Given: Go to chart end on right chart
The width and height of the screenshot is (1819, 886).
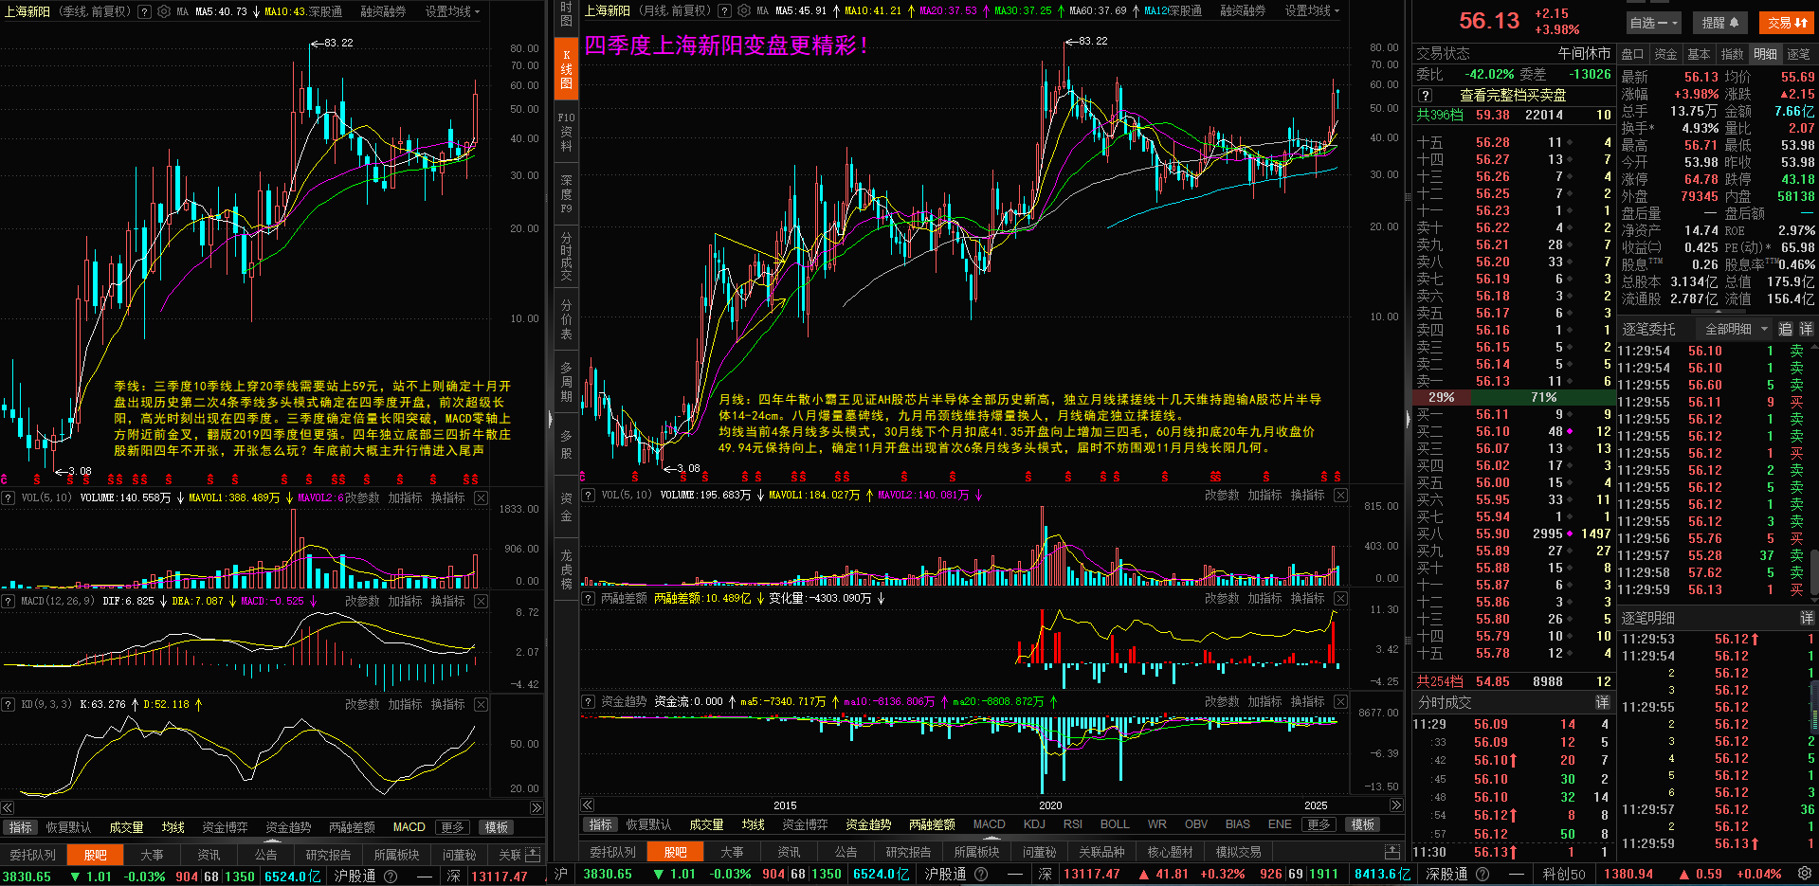Looking at the screenshot, I should pyautogui.click(x=1395, y=805).
